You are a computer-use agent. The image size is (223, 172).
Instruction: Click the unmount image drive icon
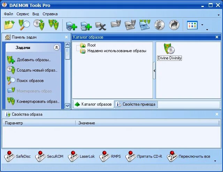[x=130, y=25]
